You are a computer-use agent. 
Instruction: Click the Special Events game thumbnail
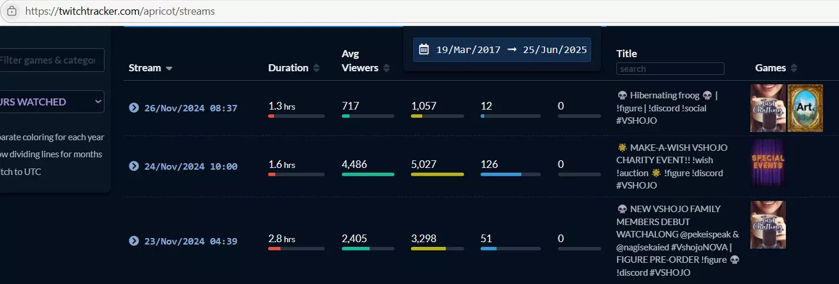click(768, 163)
